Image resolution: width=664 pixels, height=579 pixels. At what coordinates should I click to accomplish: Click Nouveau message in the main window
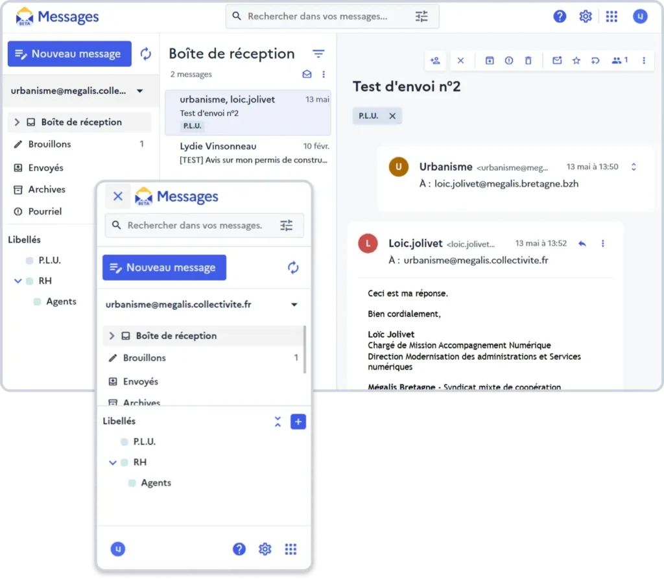(69, 54)
